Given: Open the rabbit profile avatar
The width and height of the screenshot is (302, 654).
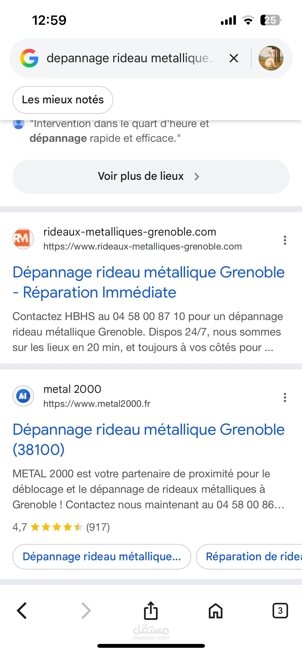Looking at the screenshot, I should tap(271, 58).
